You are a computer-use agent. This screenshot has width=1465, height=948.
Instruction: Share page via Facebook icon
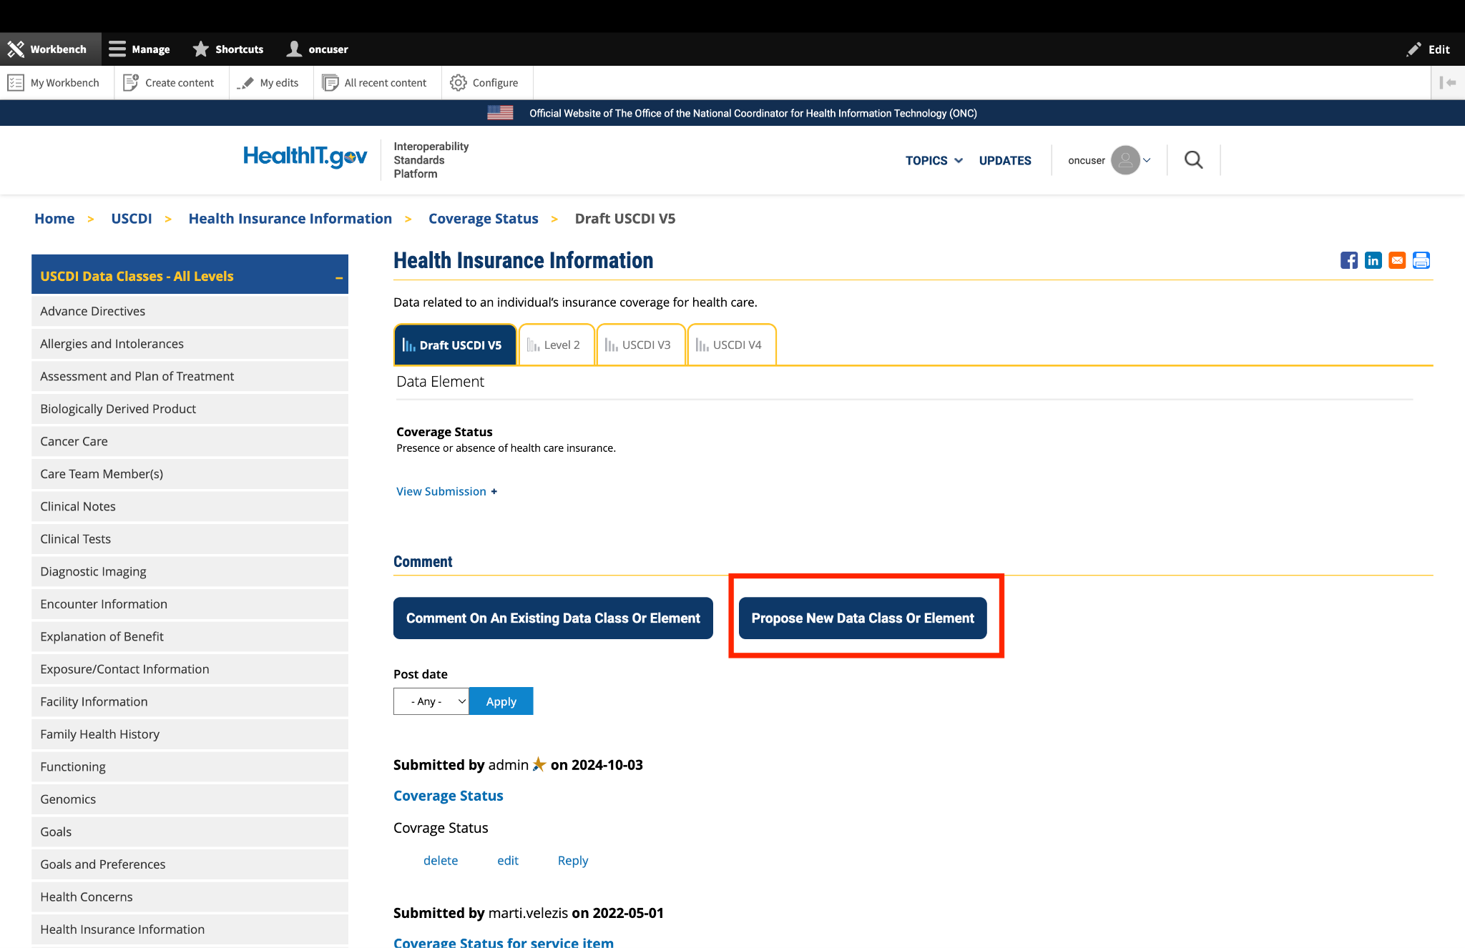[1348, 260]
